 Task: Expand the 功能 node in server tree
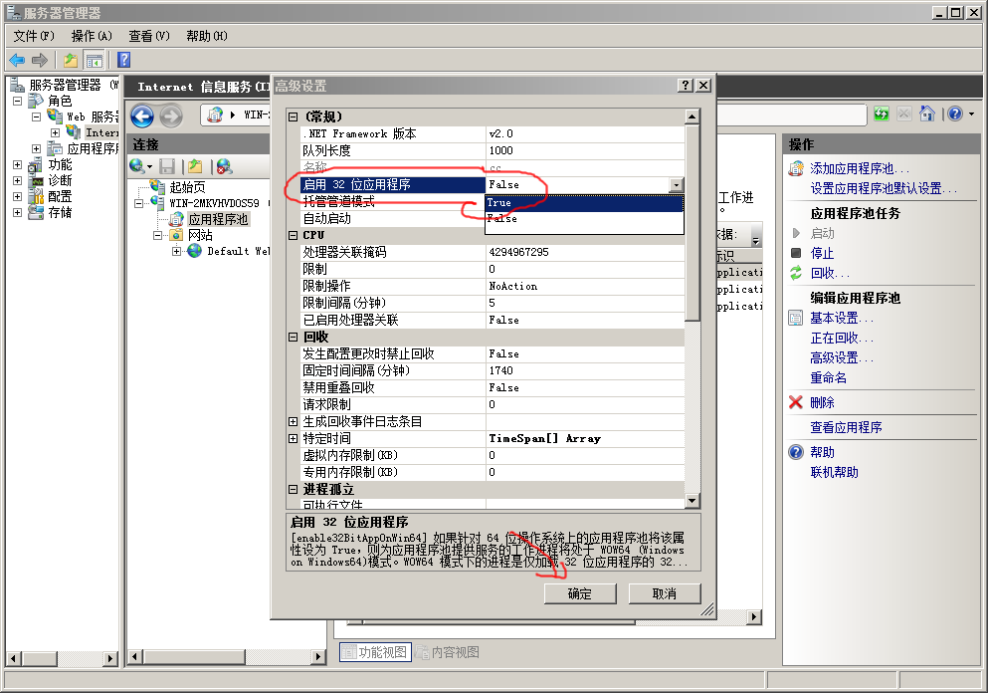pos(17,164)
